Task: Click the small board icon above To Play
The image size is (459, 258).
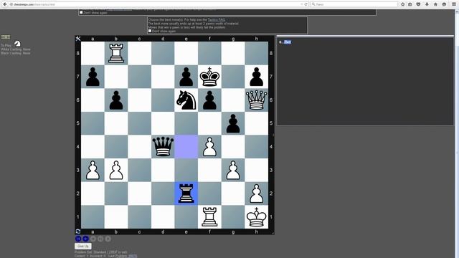Action: [6, 37]
